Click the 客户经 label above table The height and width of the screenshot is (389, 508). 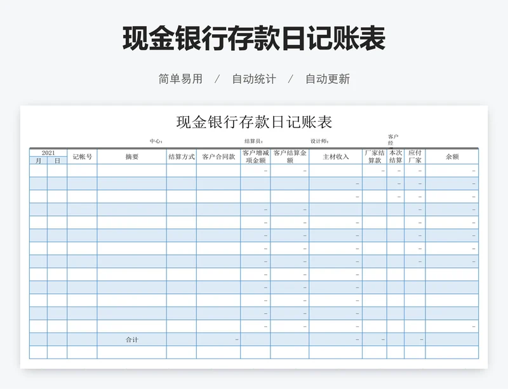pos(393,140)
